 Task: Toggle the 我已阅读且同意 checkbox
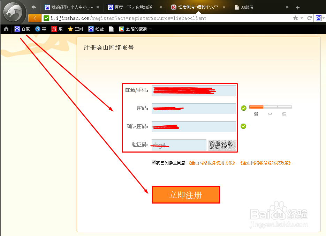pos(154,162)
